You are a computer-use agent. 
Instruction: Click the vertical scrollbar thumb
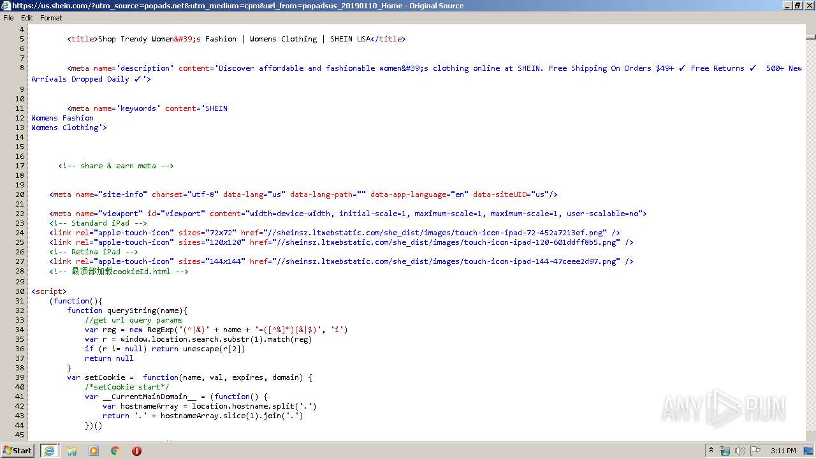point(810,37)
